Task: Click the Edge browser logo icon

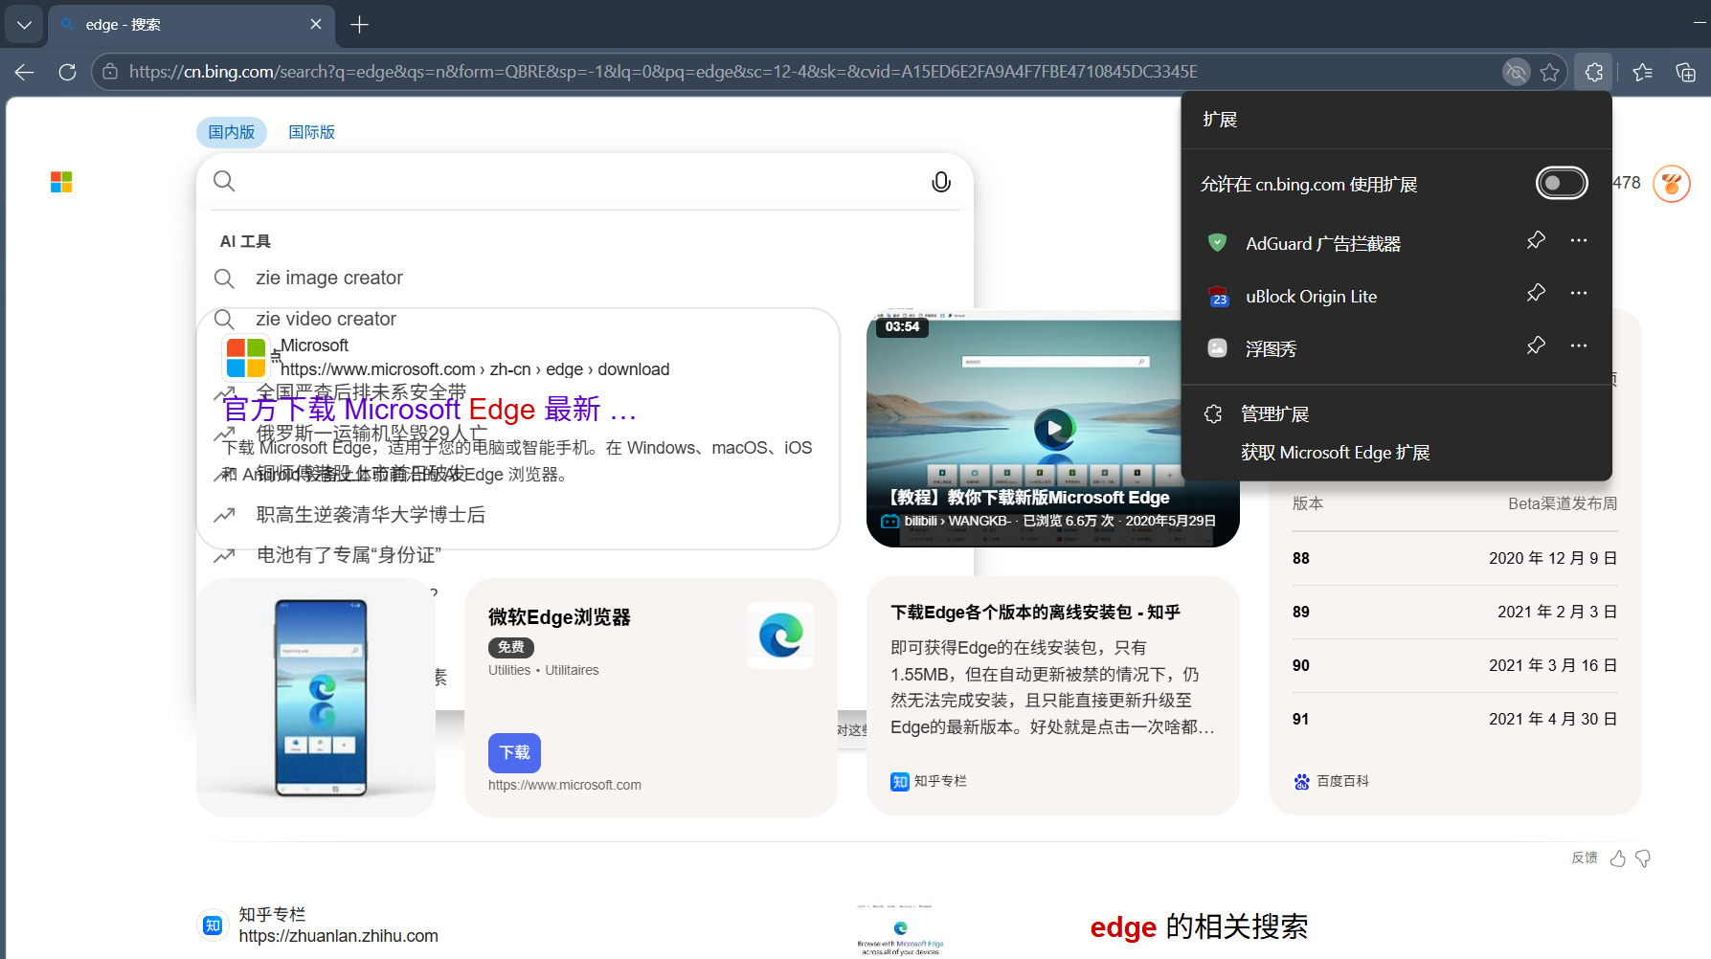Action: pos(780,636)
